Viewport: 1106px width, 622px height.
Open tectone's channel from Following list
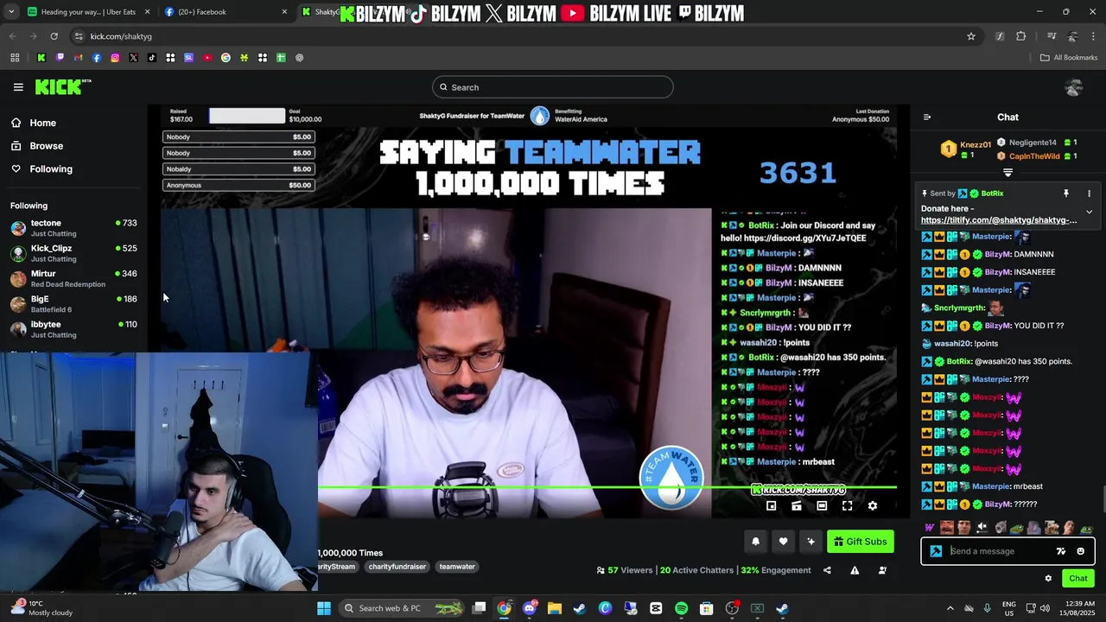pos(73,228)
